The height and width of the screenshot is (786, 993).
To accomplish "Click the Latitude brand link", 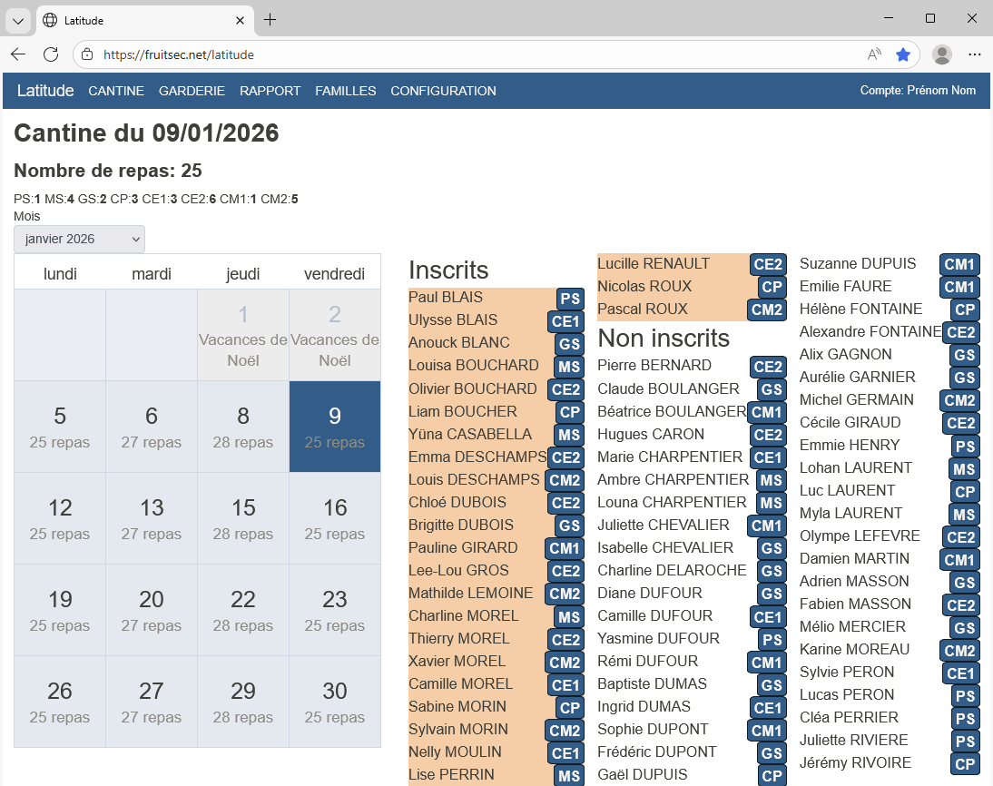I will pos(45,91).
